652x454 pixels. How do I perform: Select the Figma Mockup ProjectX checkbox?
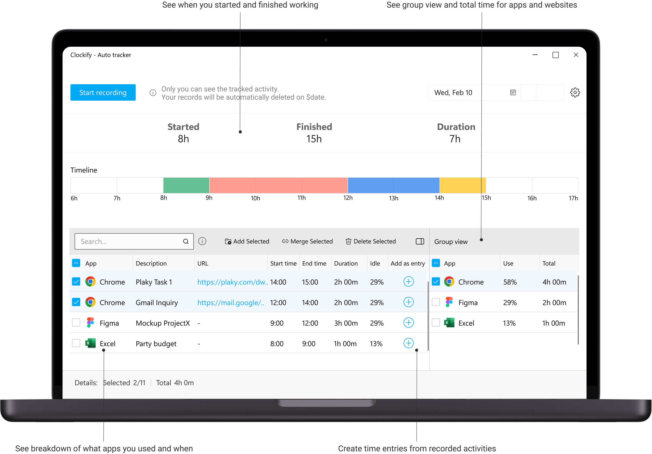[76, 323]
